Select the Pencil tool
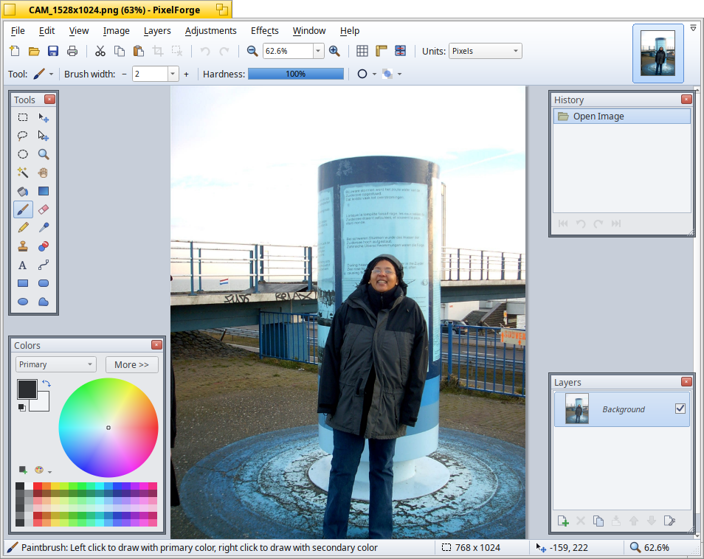Image resolution: width=704 pixels, height=559 pixels. [23, 228]
